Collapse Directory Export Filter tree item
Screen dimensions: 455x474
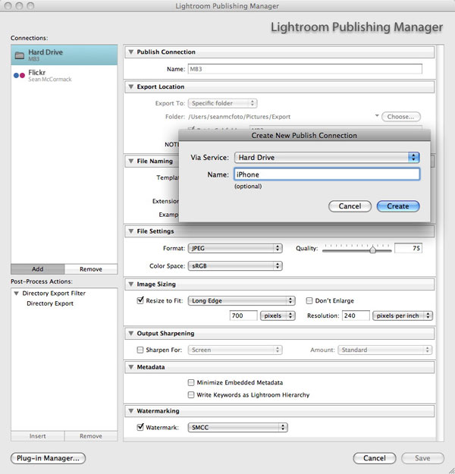(x=17, y=294)
